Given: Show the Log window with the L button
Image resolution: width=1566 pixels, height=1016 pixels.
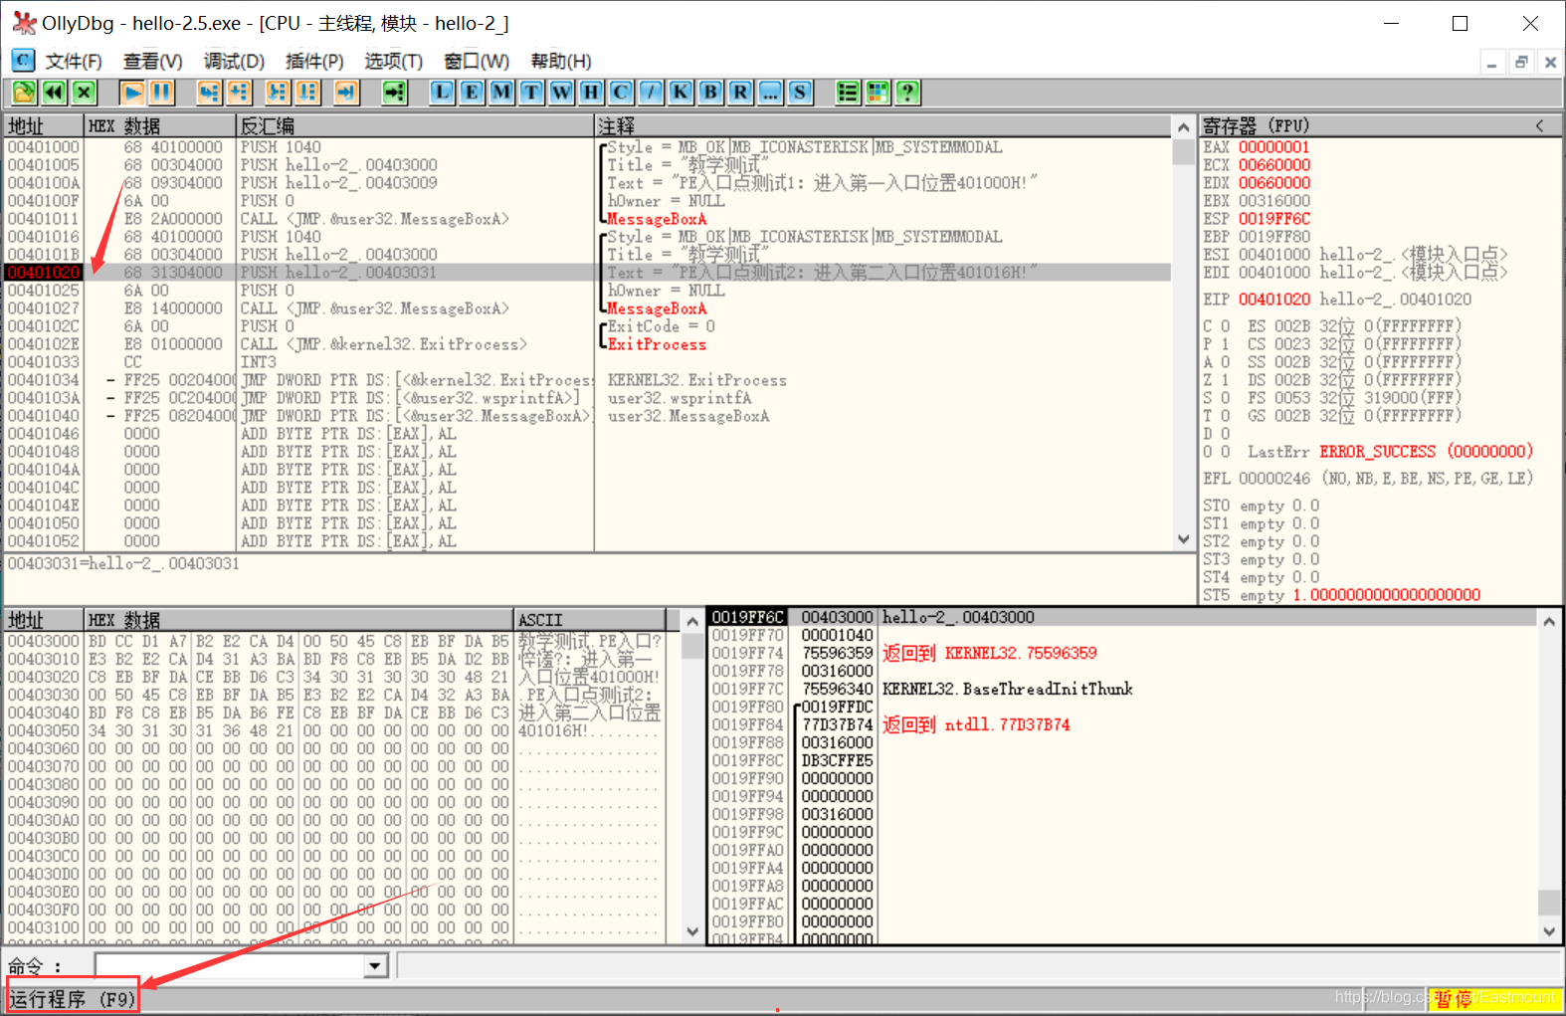Looking at the screenshot, I should (x=442, y=93).
